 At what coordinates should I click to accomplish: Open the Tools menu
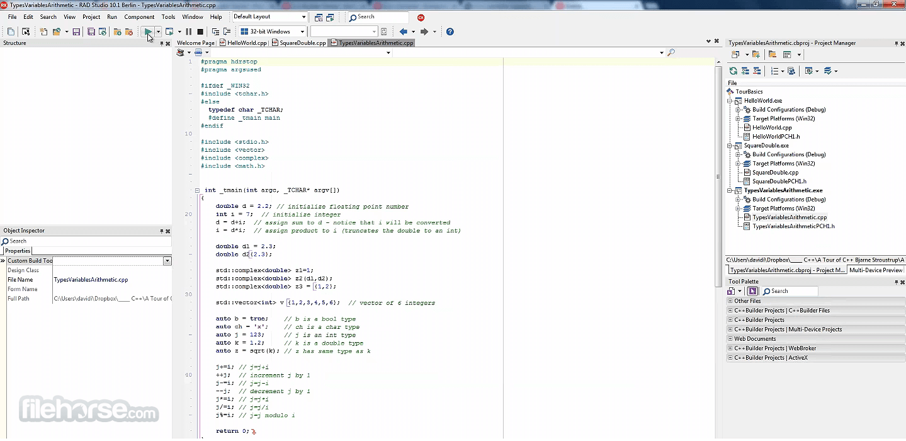click(x=168, y=17)
